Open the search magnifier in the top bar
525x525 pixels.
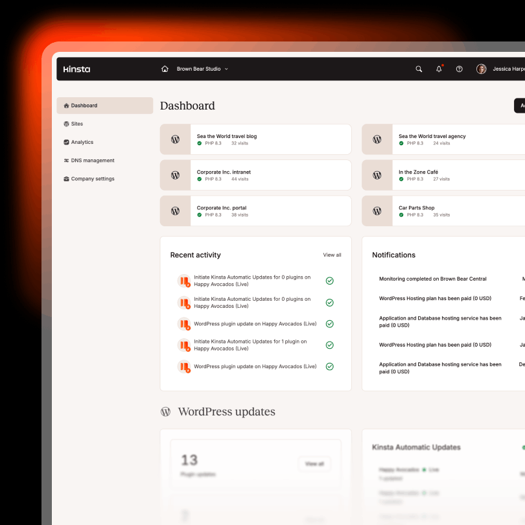(x=418, y=68)
